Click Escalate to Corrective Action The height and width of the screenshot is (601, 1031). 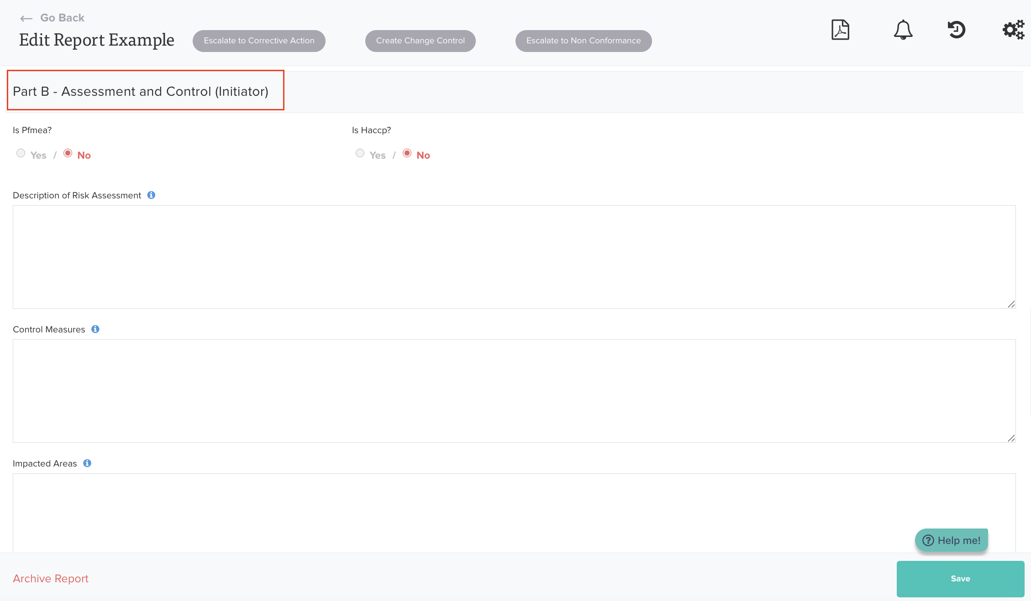(x=259, y=41)
